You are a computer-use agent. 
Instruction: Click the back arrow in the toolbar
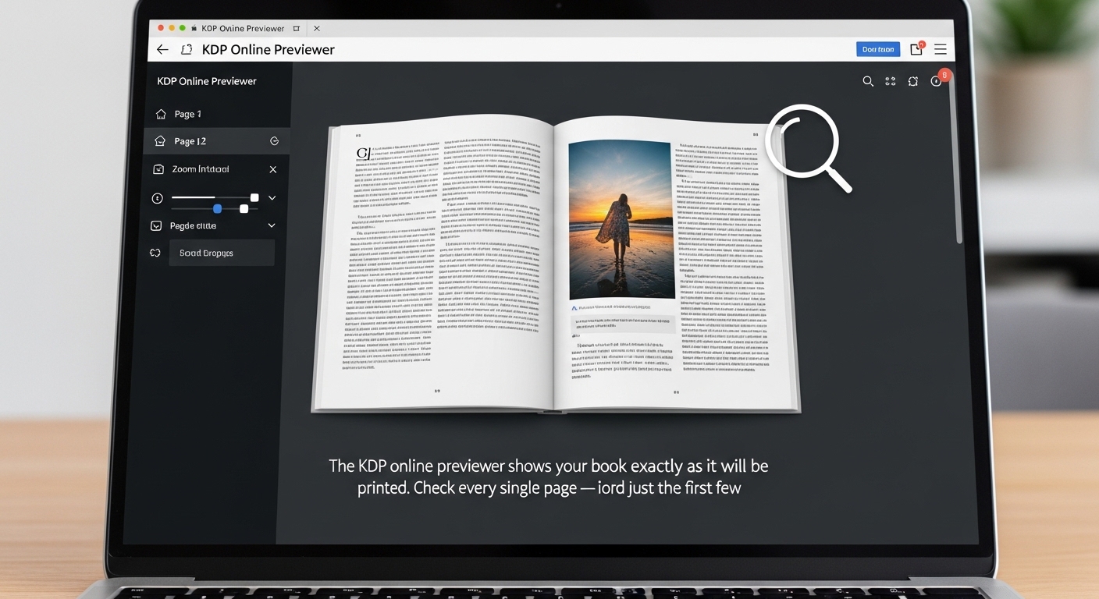coord(162,48)
